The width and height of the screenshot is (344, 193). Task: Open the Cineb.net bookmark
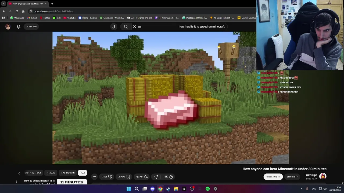[x=112, y=18]
